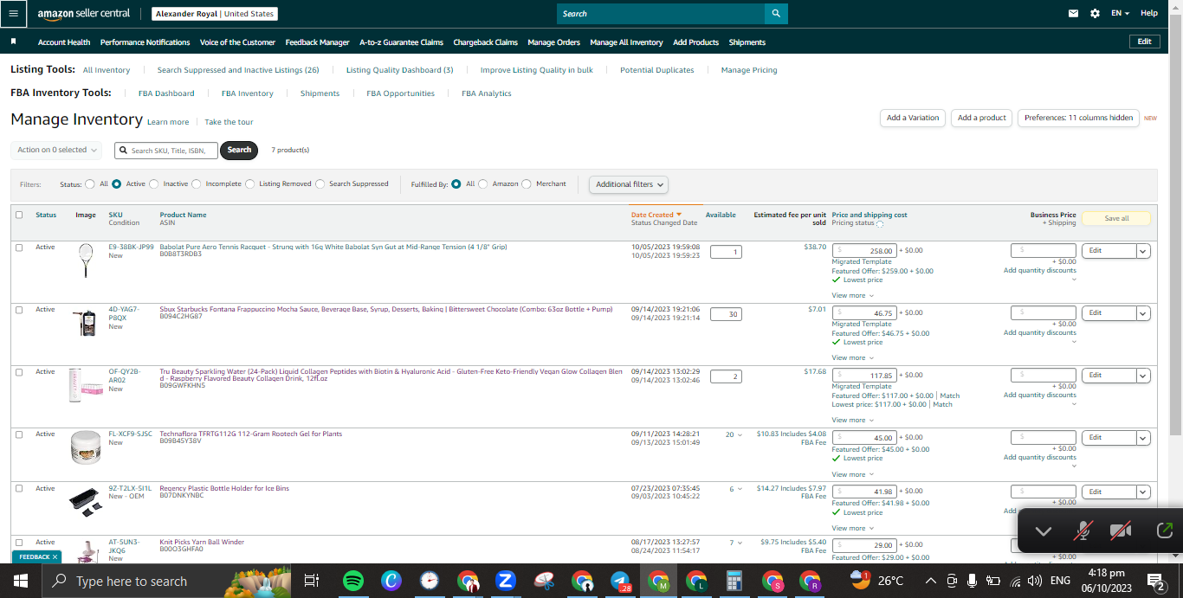Open the settings gear icon

tap(1095, 13)
